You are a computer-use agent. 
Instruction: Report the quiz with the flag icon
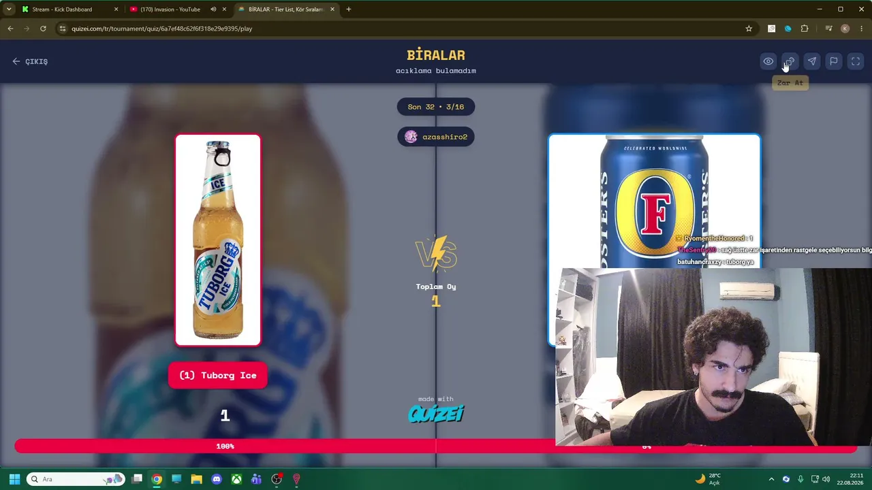coord(833,61)
